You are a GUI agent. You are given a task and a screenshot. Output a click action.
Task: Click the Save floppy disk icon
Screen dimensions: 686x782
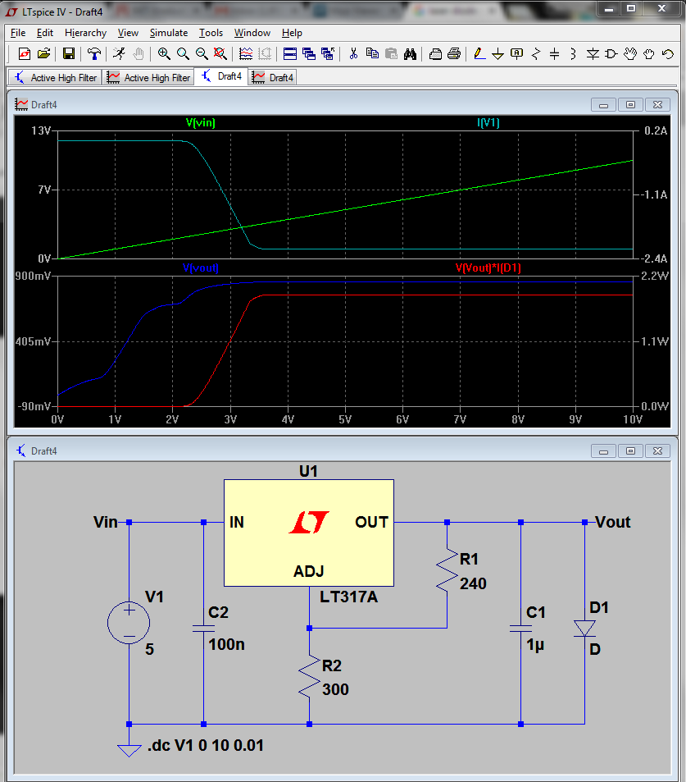69,53
